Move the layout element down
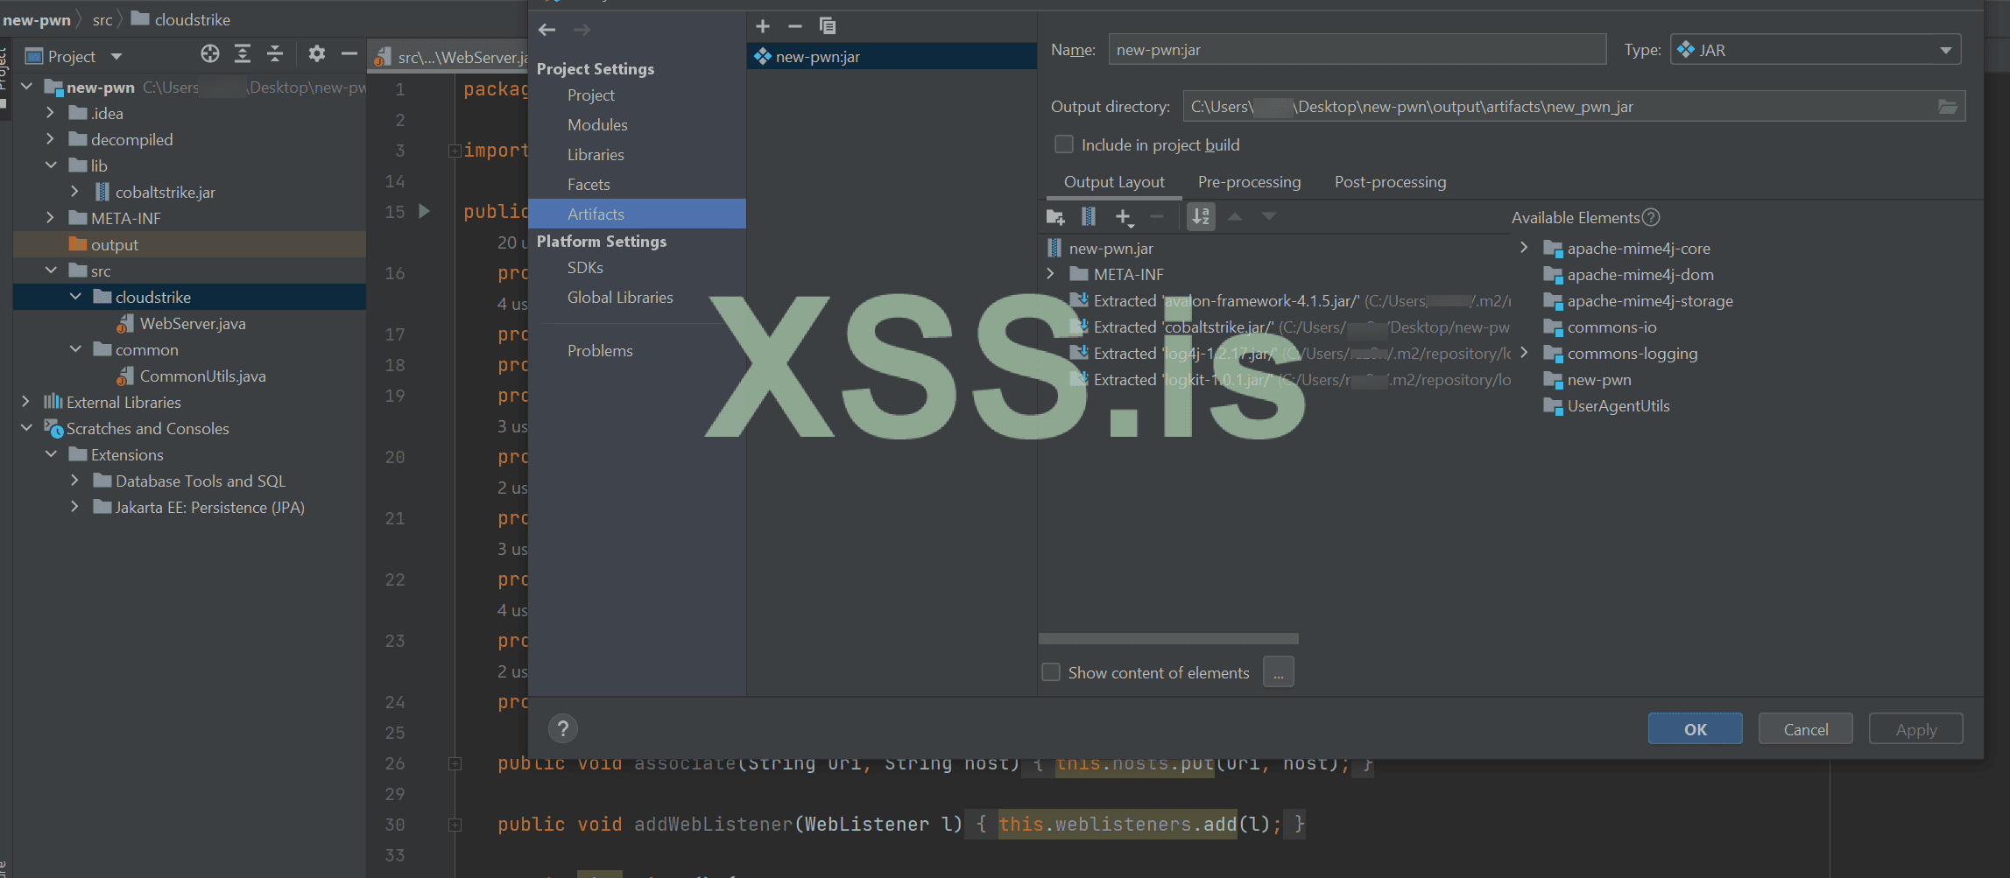 [1268, 217]
